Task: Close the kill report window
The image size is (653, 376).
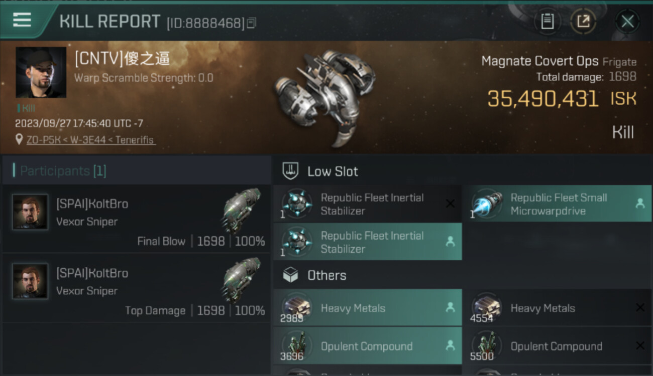Action: coord(627,22)
